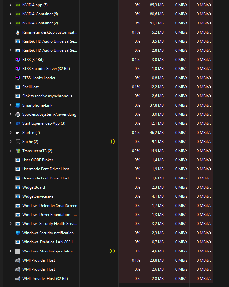Viewport: 229px width, 287px height.
Task: Click the NVIDIA Container (5) icon
Action: (x=18, y=14)
